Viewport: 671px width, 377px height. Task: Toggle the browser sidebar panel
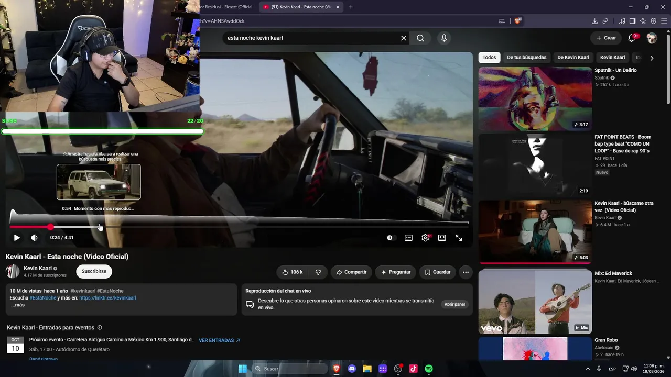(632, 21)
